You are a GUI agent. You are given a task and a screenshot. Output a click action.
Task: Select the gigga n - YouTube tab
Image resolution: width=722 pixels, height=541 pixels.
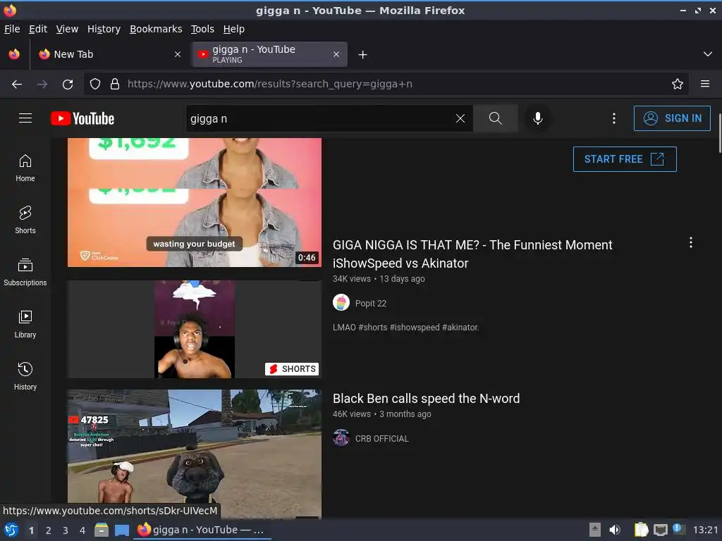[x=270, y=54]
